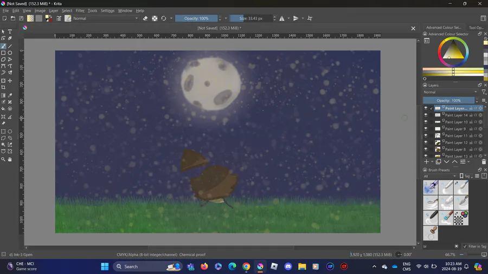The image size is (488, 274).
Task: Toggle the Filter in Tag checkbox
Action: click(465, 246)
